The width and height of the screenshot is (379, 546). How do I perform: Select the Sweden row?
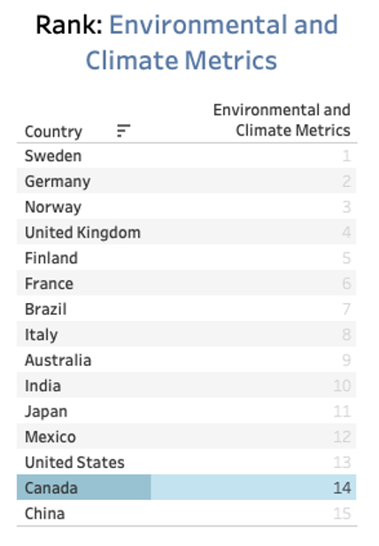[187, 155]
